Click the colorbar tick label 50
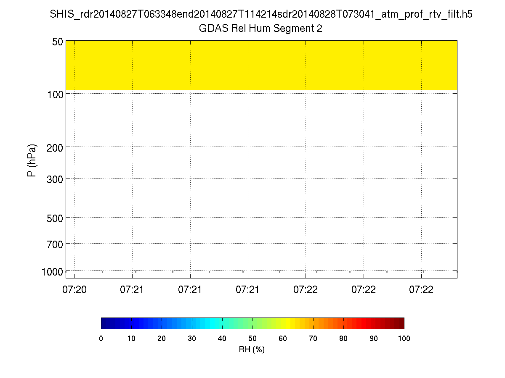Viewport: 505px width, 378px height. [252, 339]
